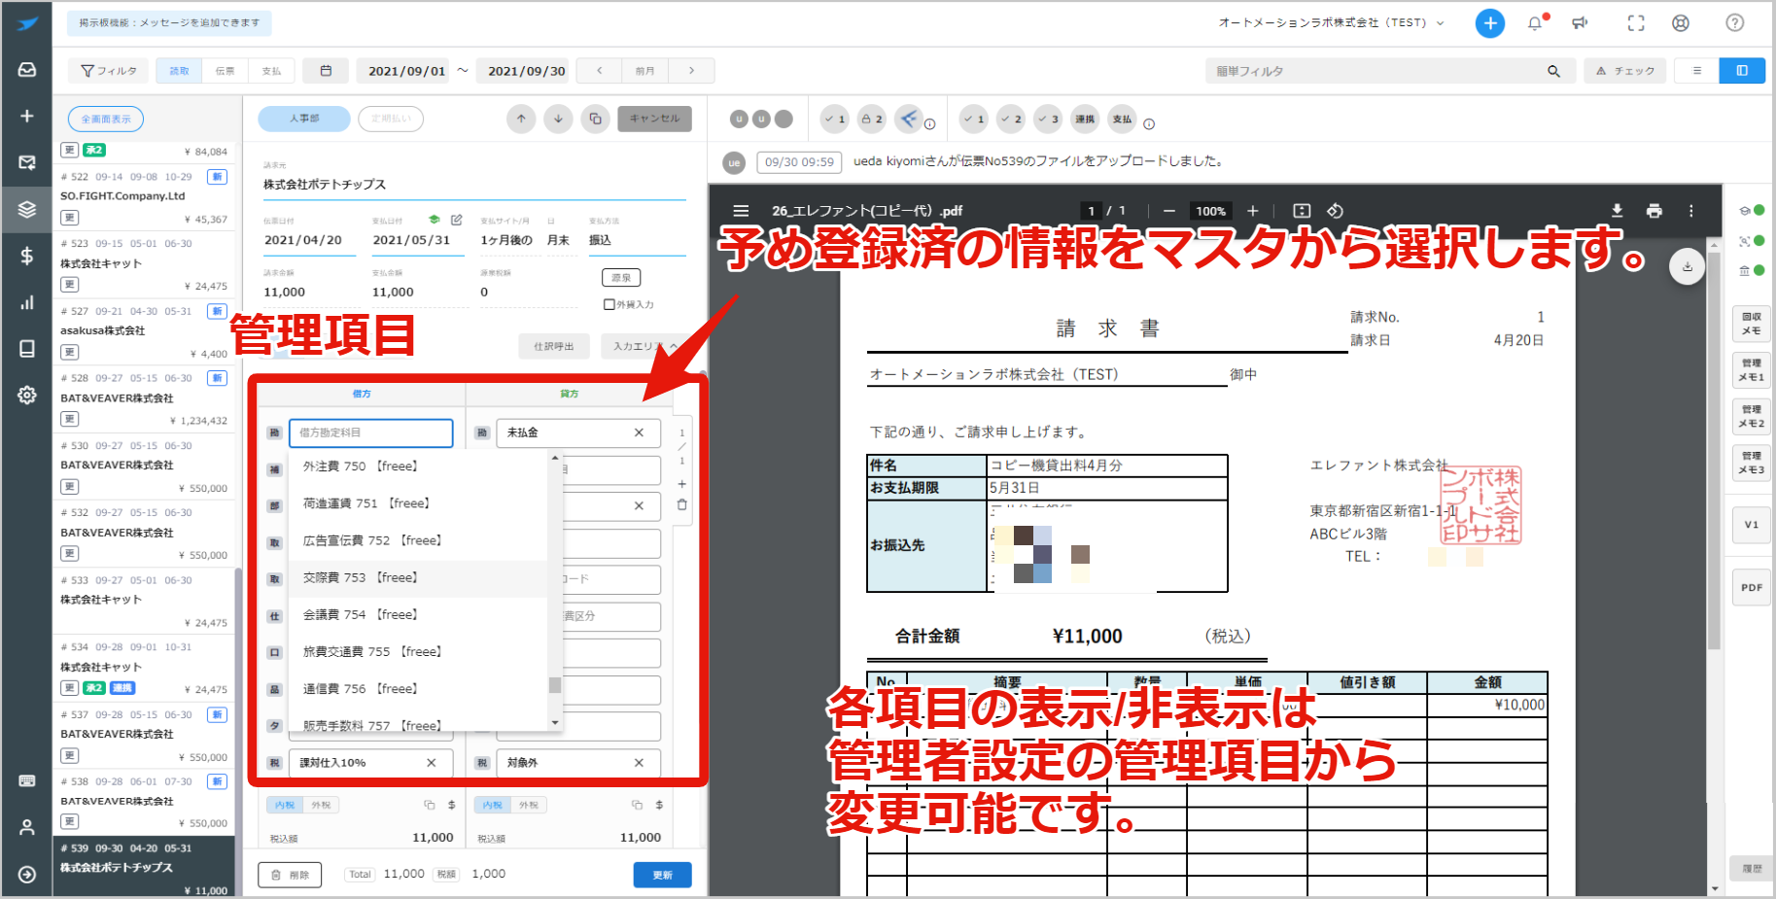
Task: Click the down arrow next slip button
Action: 558,119
